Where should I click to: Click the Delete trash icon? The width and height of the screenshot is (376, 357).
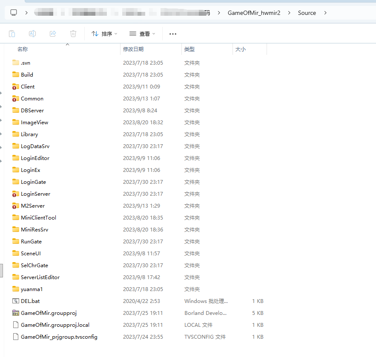coord(72,34)
